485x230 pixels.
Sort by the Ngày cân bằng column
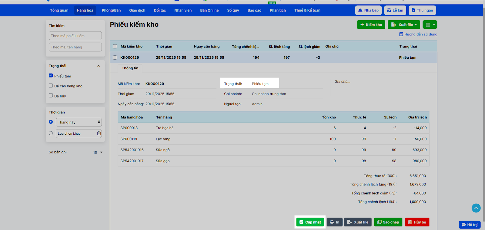click(x=207, y=47)
